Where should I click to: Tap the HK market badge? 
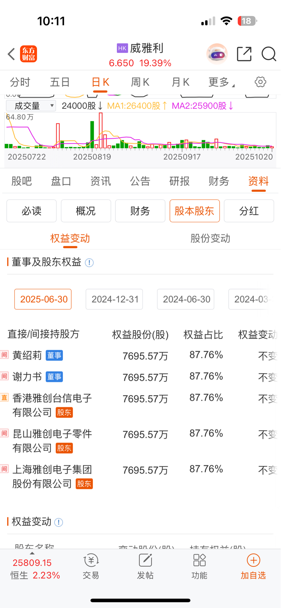[x=122, y=48]
